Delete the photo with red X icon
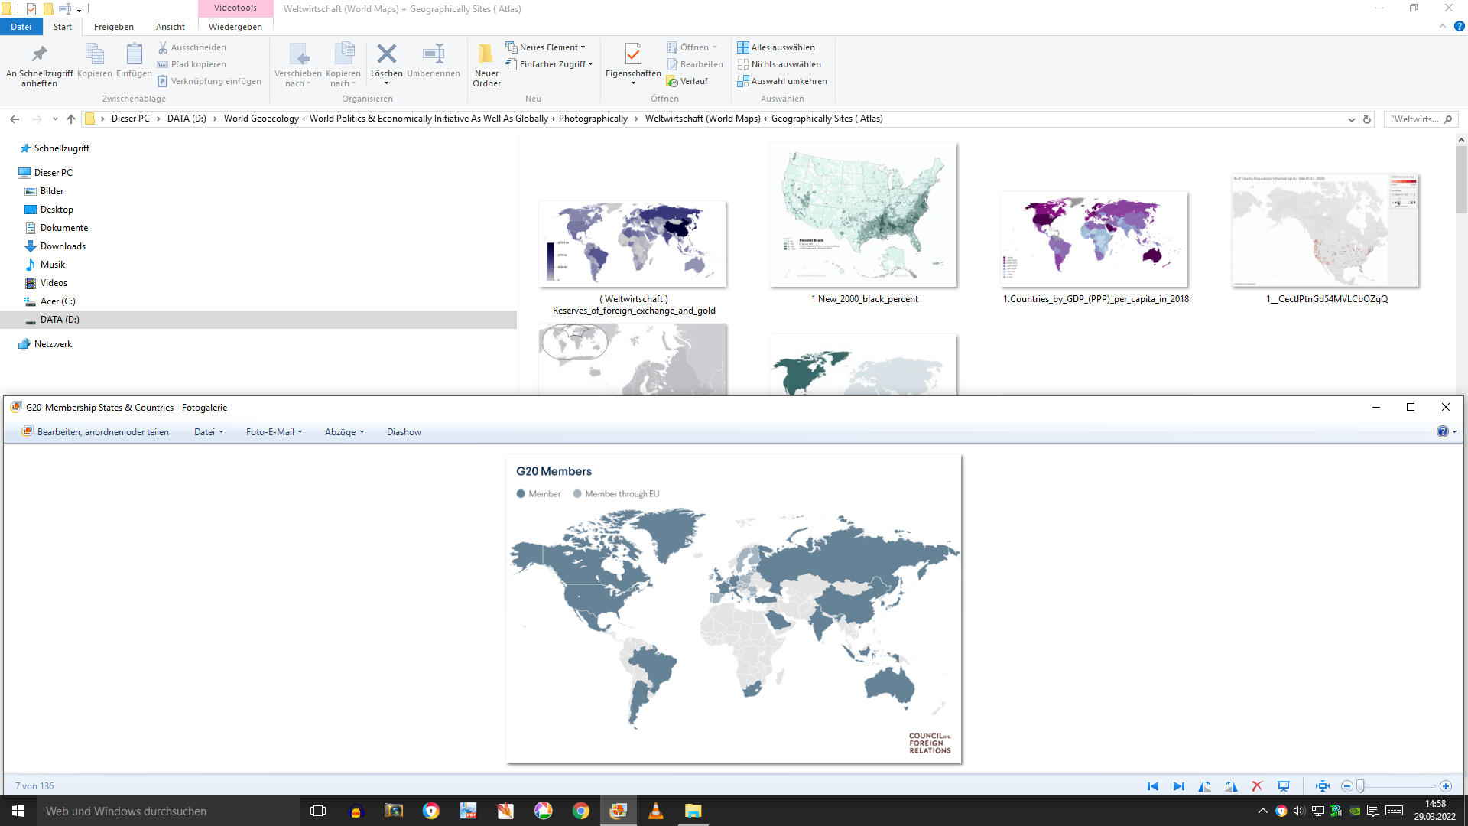The image size is (1468, 826). (x=1257, y=786)
